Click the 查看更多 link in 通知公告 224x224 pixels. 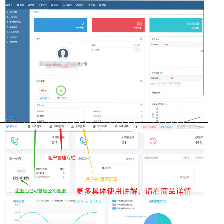tap(130, 159)
